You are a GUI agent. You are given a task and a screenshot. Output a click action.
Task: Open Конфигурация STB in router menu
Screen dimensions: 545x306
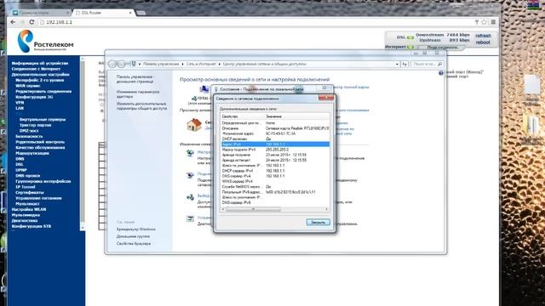pyautogui.click(x=32, y=226)
